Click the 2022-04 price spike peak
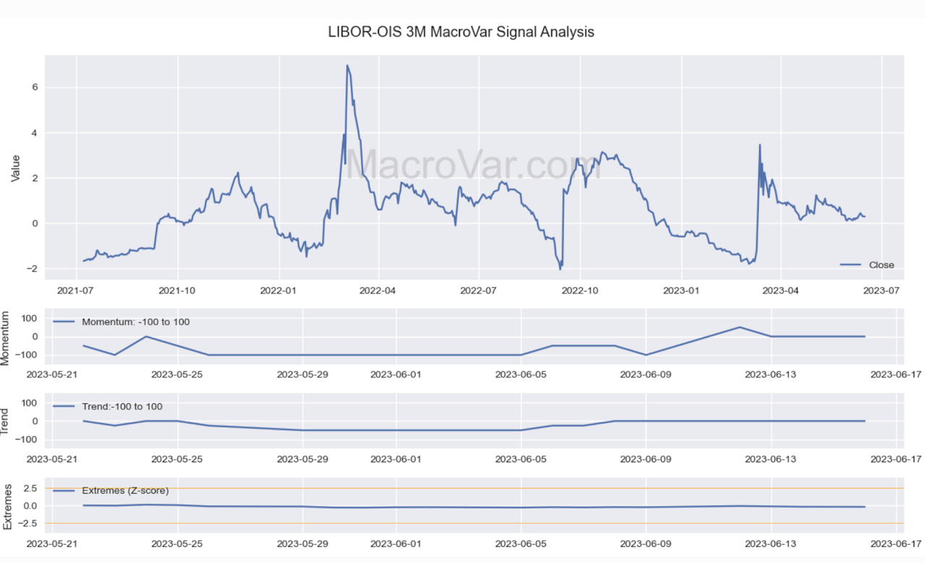This screenshot has height=563, width=926. point(349,66)
